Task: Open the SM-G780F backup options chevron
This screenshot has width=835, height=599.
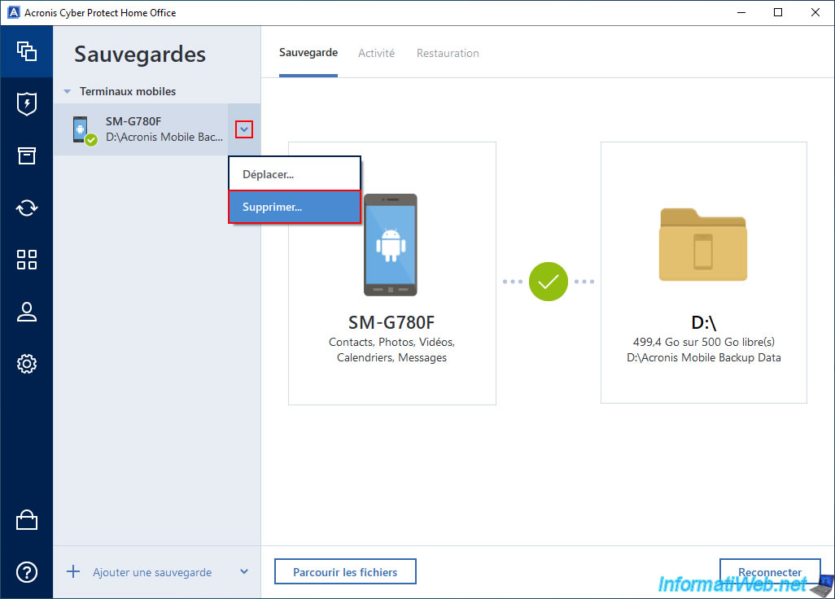Action: (244, 129)
